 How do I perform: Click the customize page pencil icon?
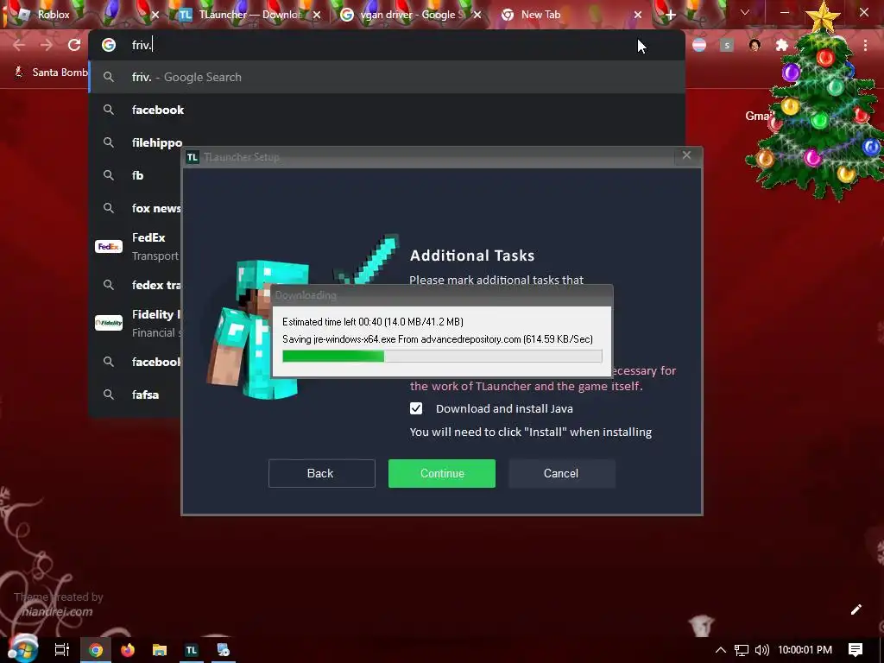click(856, 609)
